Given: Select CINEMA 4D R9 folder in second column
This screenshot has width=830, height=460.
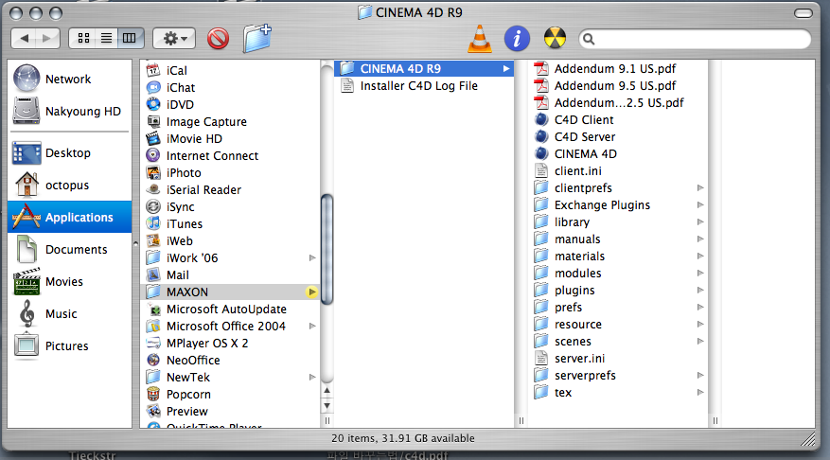Looking at the screenshot, I should (x=424, y=69).
